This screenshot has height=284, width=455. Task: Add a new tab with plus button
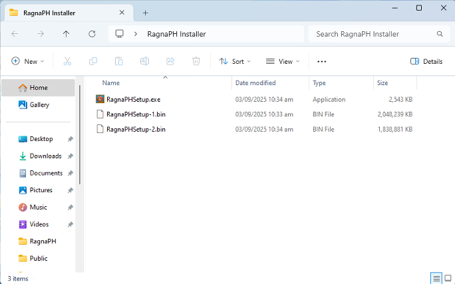pyautogui.click(x=146, y=12)
